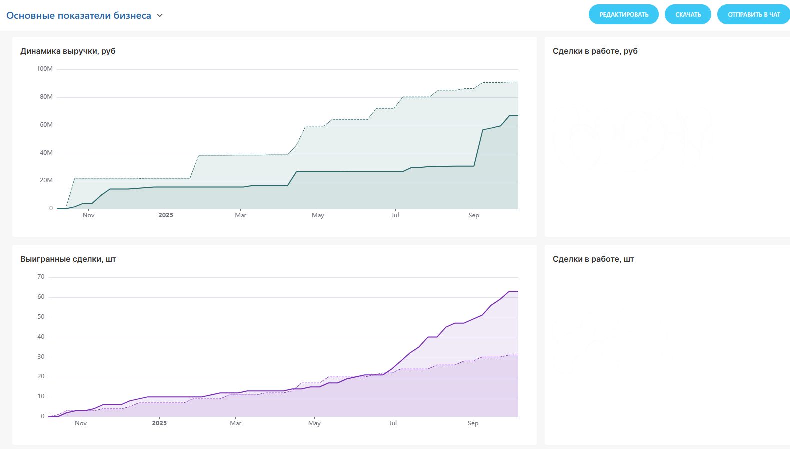Select the Выигранные сделки, шт chart title
Viewport: 790px width, 449px height.
click(x=68, y=259)
